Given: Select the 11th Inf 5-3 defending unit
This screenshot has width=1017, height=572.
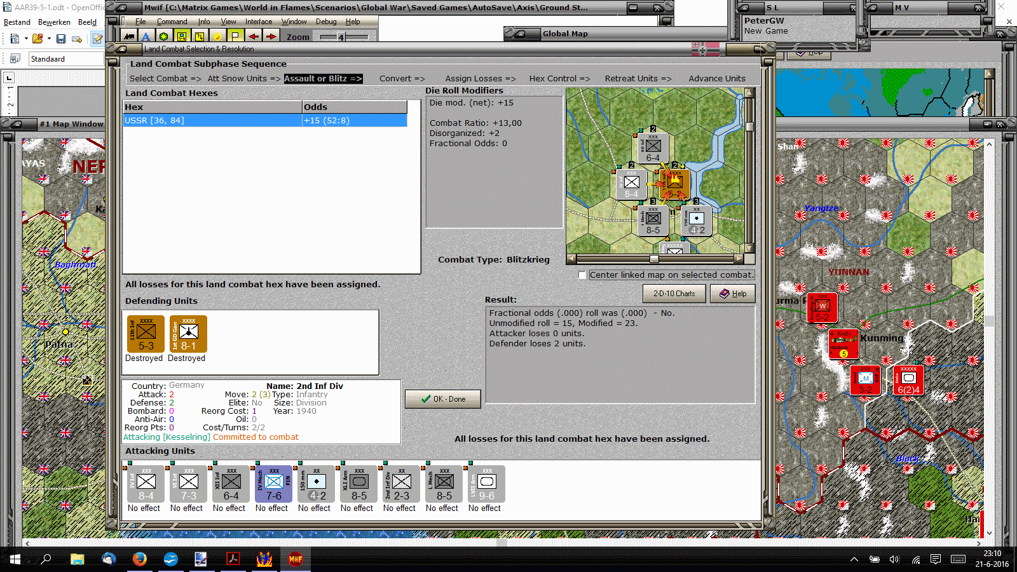Looking at the screenshot, I should coord(146,334).
